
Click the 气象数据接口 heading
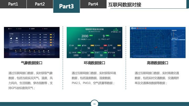(31, 63)
